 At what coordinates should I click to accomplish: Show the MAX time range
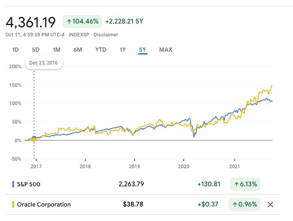(166, 50)
